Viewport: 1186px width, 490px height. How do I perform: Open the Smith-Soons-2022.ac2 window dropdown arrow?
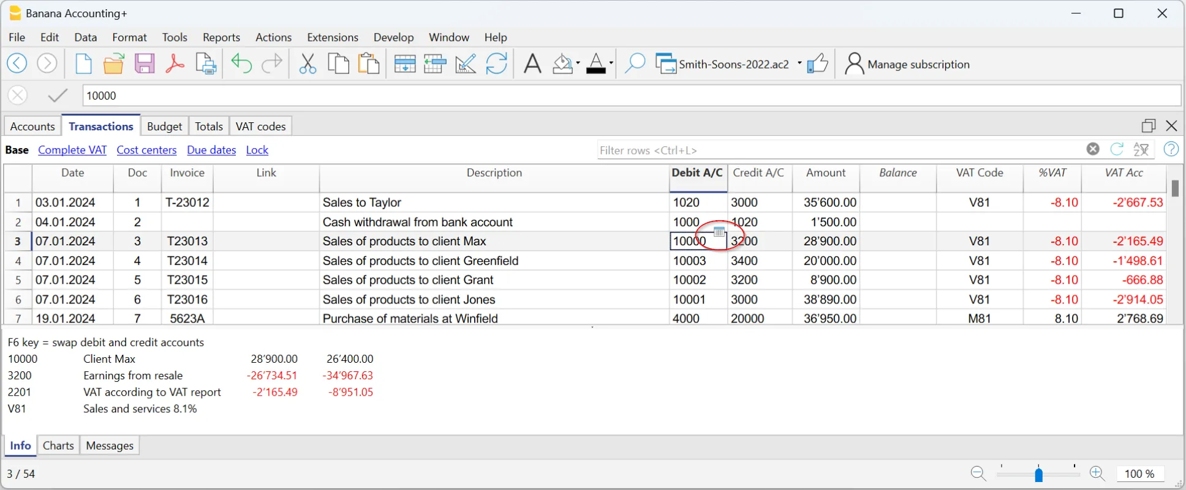coord(799,64)
